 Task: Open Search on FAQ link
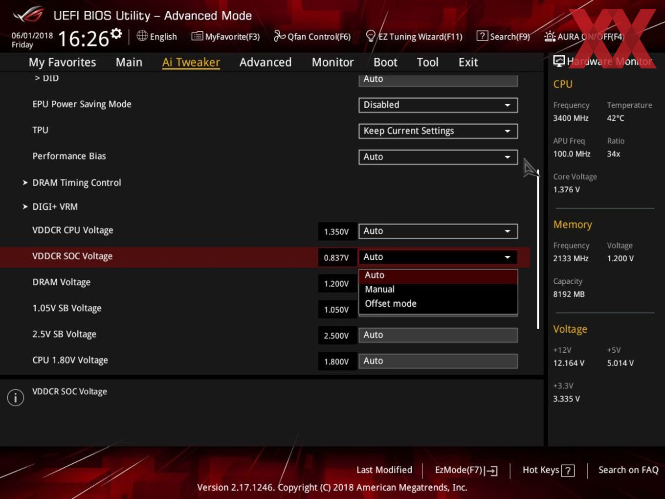628,470
